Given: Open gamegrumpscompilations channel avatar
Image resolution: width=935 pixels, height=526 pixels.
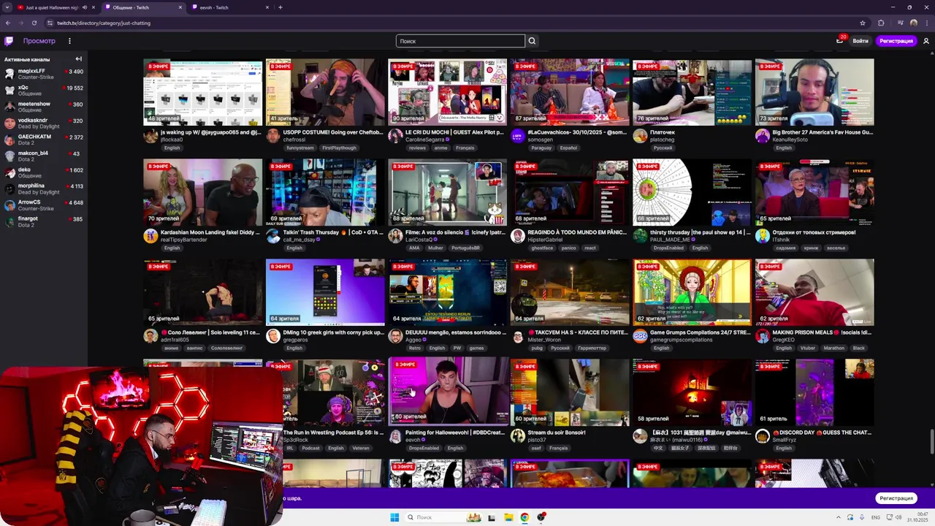Looking at the screenshot, I should (640, 336).
